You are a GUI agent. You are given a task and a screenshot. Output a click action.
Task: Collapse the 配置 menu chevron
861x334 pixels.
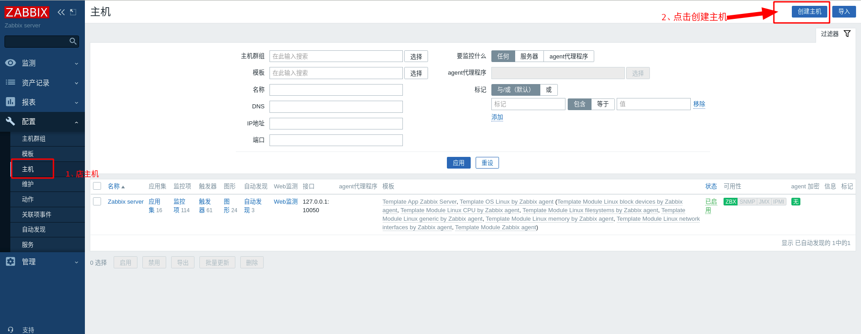76,122
